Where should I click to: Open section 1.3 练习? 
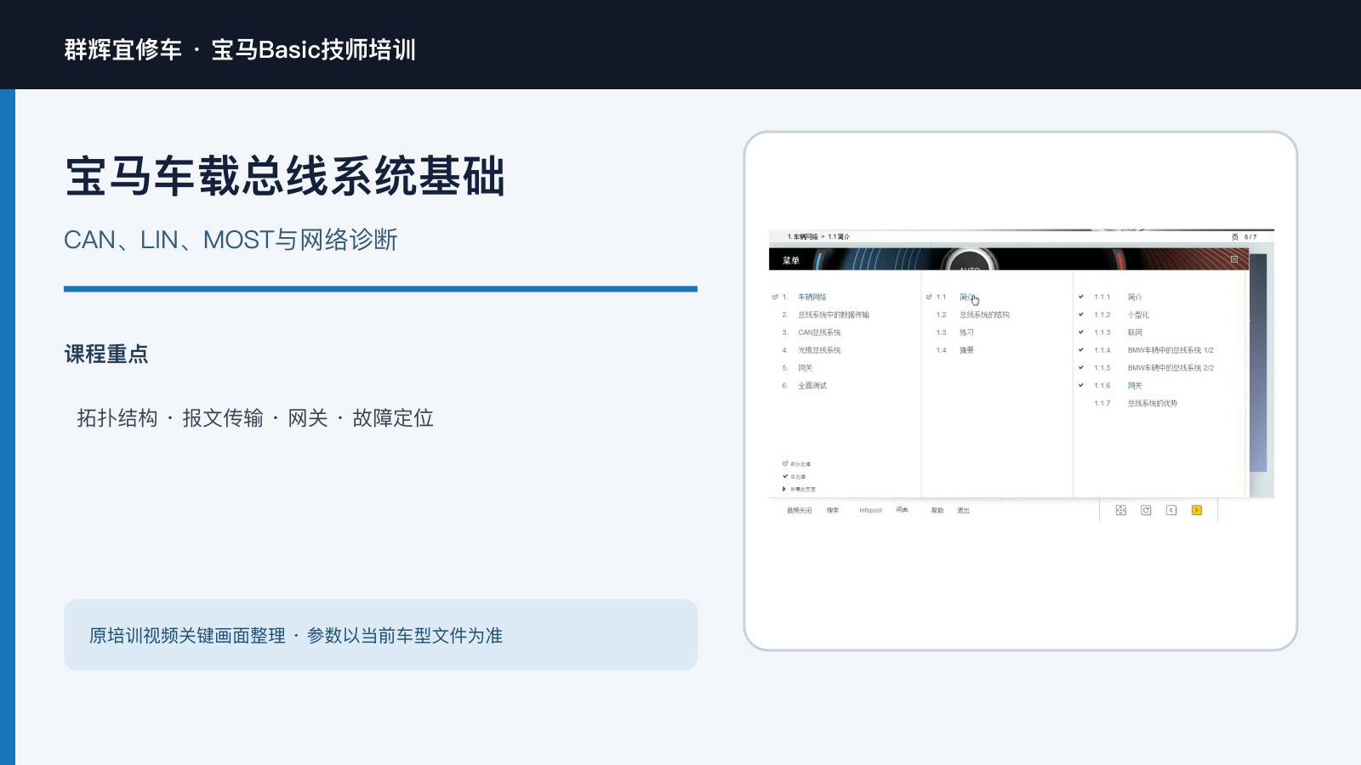[954, 332]
